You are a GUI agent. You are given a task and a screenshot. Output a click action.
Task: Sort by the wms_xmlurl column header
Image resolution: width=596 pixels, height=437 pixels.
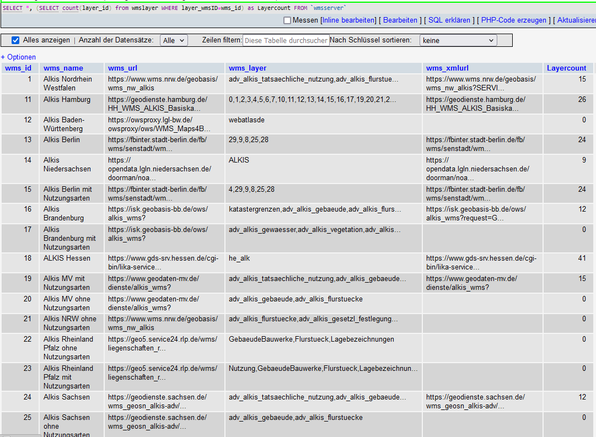pos(447,68)
